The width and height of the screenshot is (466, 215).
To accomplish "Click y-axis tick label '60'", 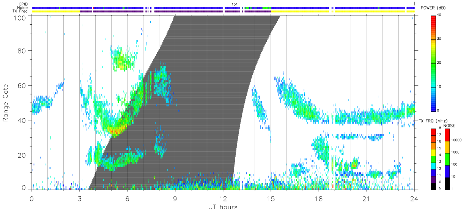I will click(x=22, y=85).
